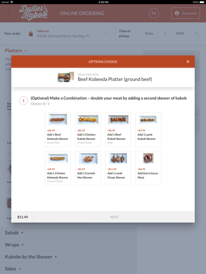Open the ASAP pickup time dropdown
This screenshot has width=206, height=274.
(x=186, y=34)
